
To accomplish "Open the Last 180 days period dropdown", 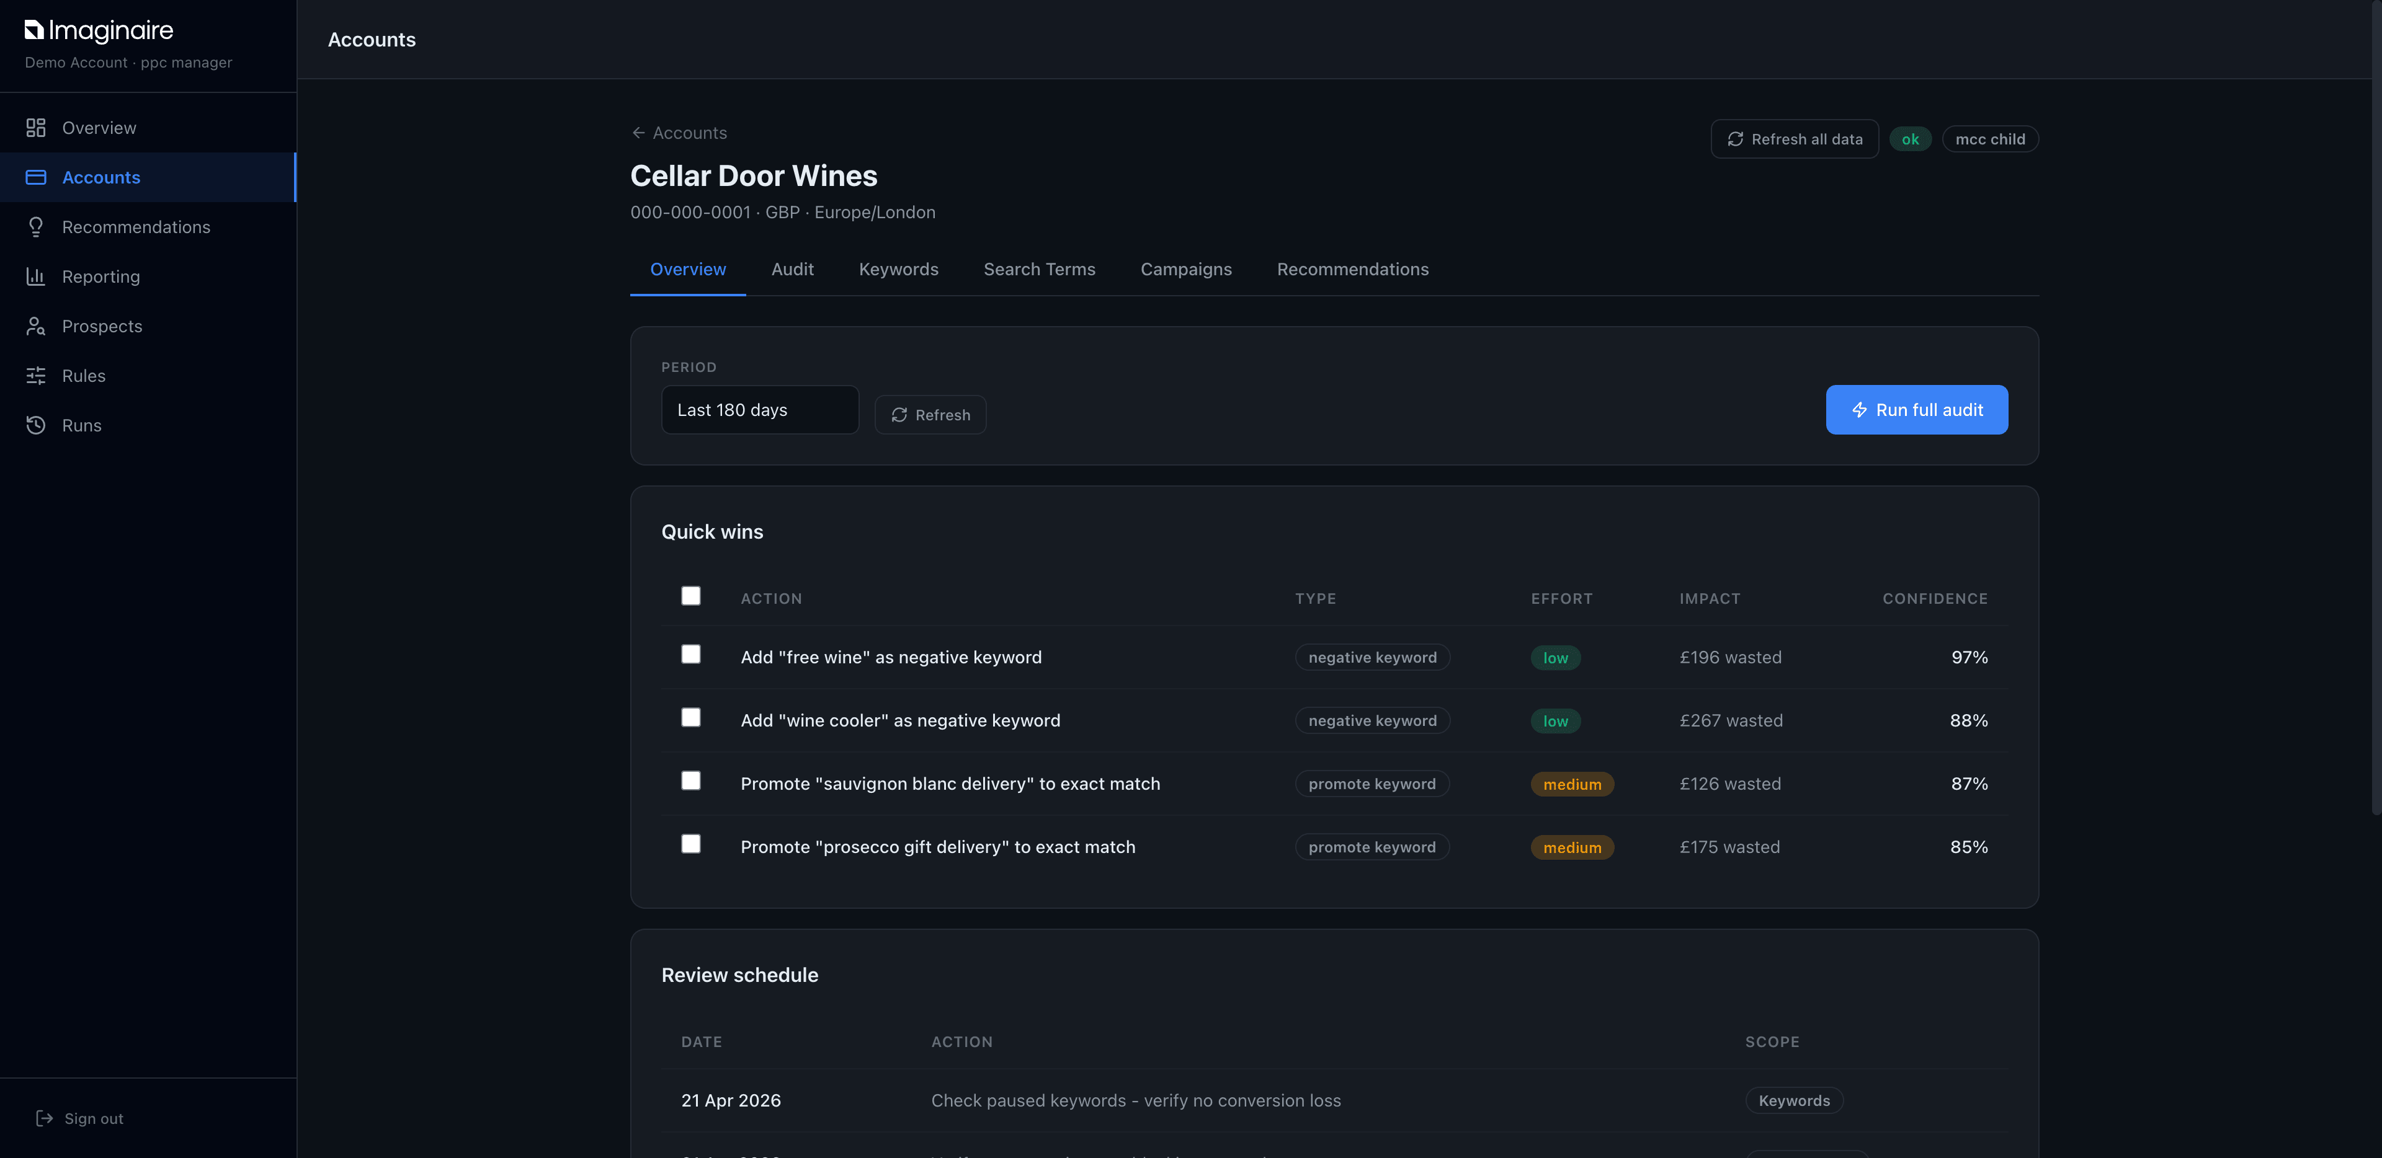I will [760, 409].
